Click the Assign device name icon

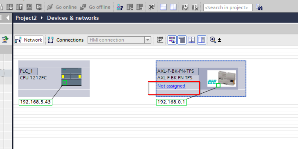160,40
